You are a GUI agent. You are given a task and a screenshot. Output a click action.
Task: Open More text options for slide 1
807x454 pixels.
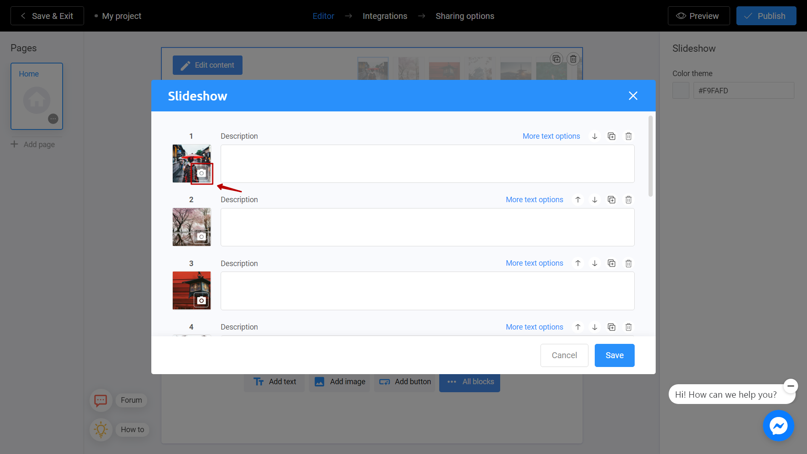tap(551, 136)
